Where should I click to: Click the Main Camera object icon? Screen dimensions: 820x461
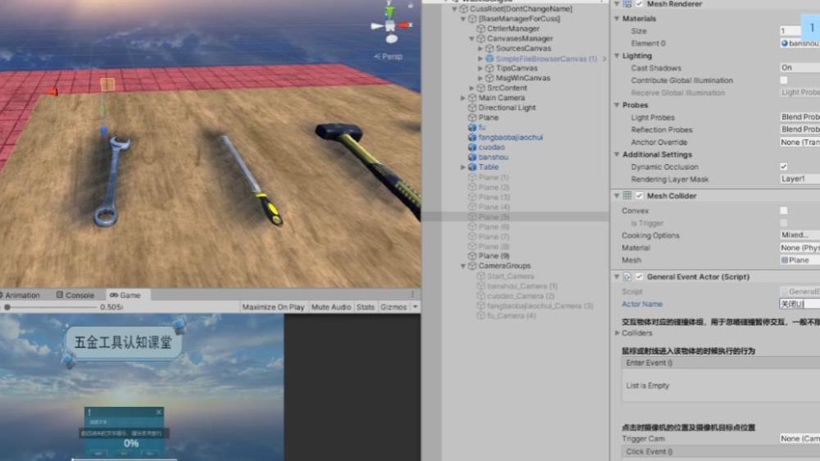[471, 98]
